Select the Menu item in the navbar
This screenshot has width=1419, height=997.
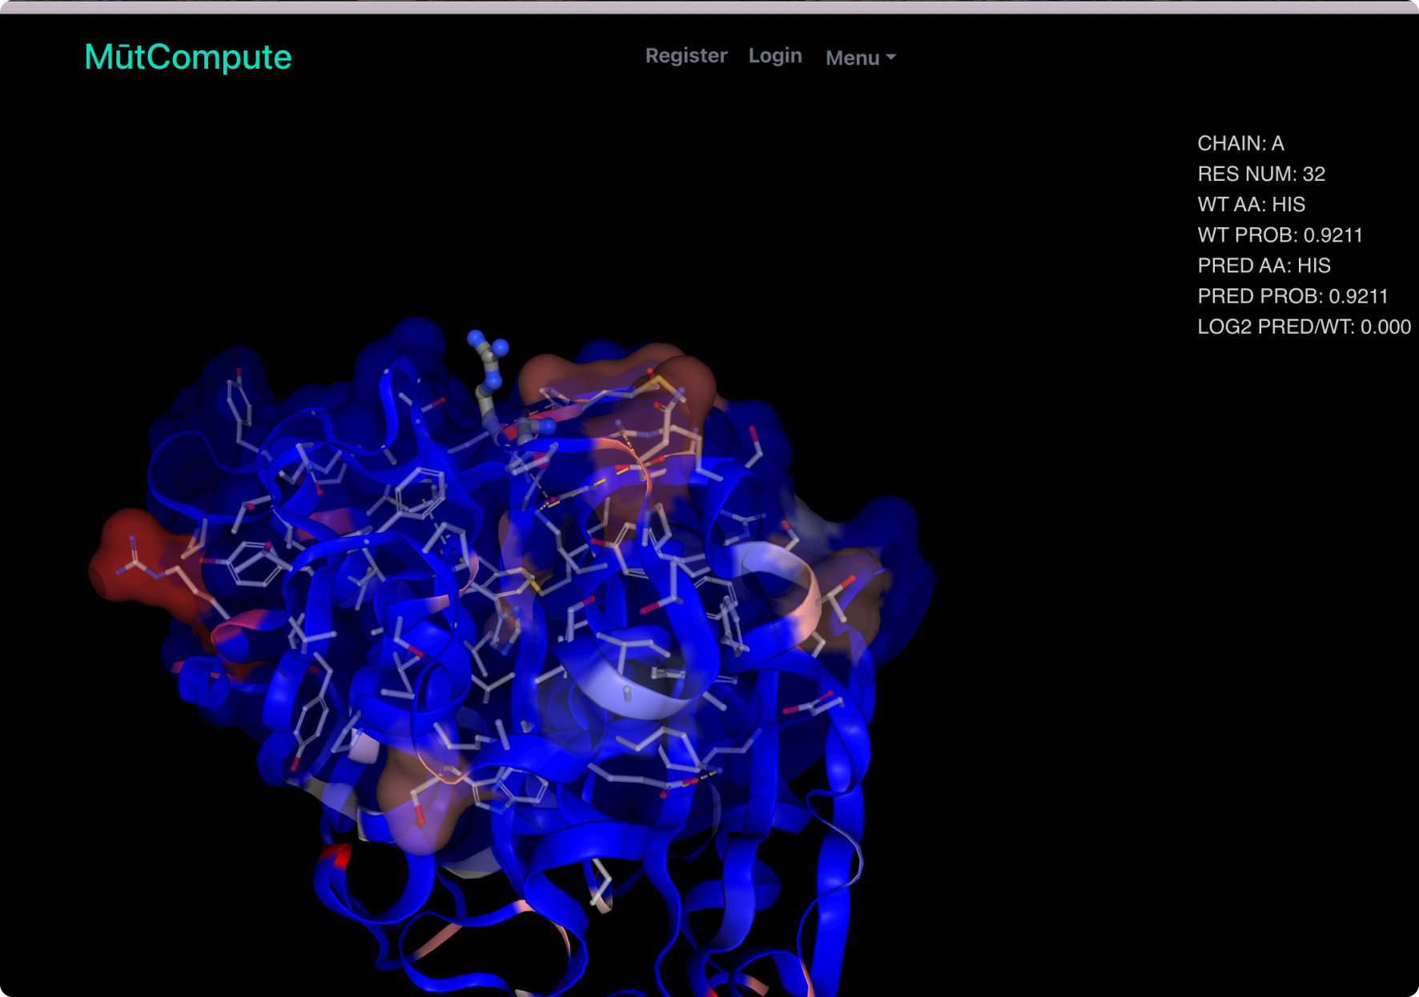[x=851, y=57]
